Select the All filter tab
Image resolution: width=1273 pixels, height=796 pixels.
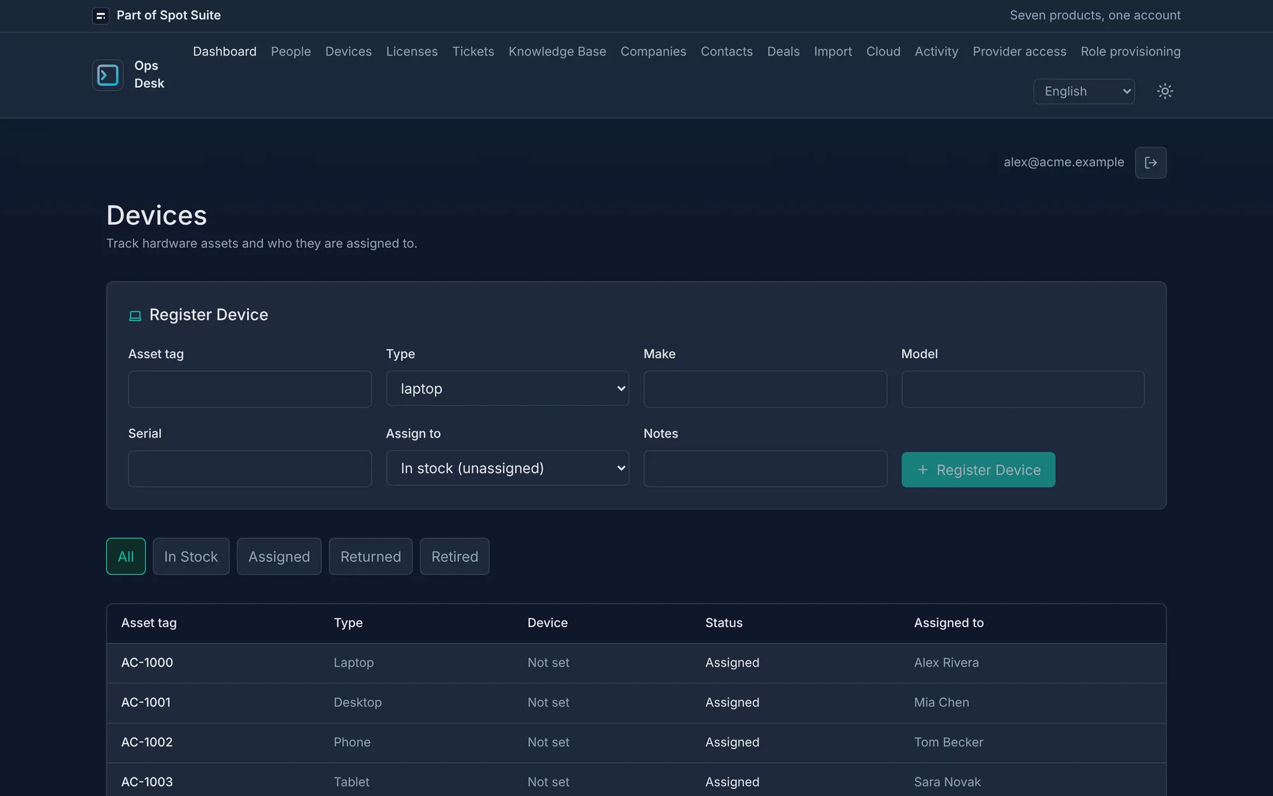point(126,557)
